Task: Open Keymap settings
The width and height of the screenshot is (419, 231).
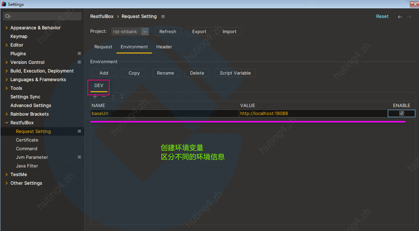Action: coord(19,36)
